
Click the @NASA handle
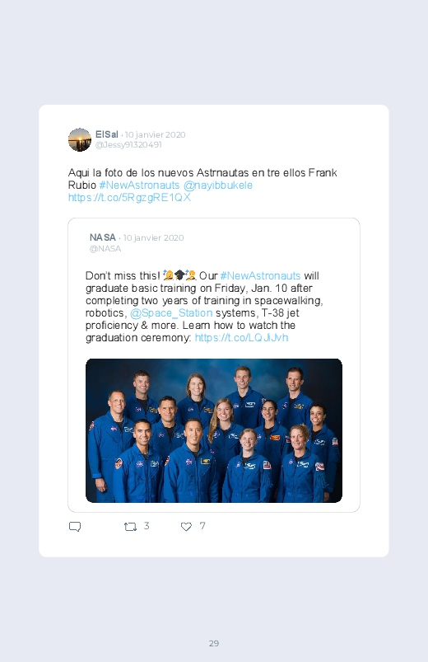point(105,249)
